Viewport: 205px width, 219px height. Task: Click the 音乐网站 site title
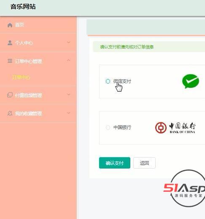23,7
